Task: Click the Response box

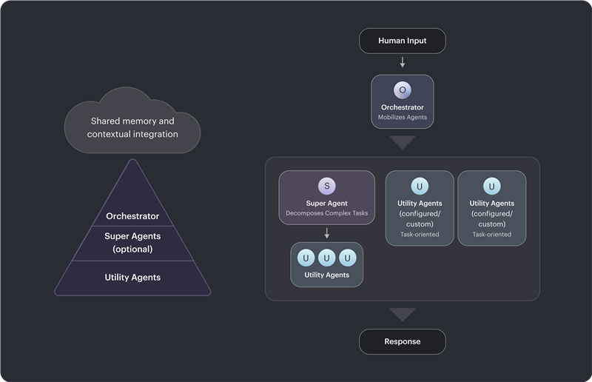Action: pyautogui.click(x=403, y=341)
